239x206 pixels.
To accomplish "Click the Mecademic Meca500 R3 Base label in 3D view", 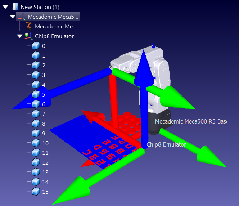I will pos(191,121).
